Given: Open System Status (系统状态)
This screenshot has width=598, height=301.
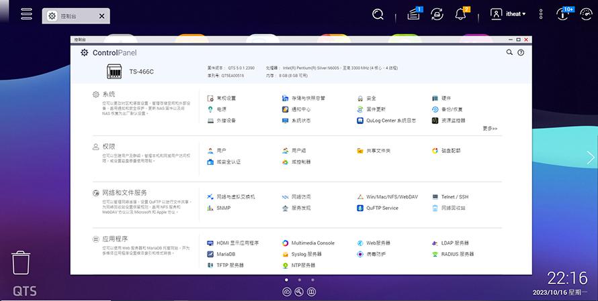Looking at the screenshot, I should (296, 120).
